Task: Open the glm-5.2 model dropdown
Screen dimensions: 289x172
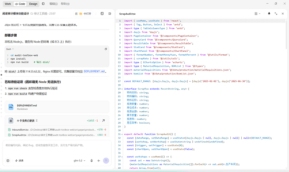Action: tap(80, 161)
